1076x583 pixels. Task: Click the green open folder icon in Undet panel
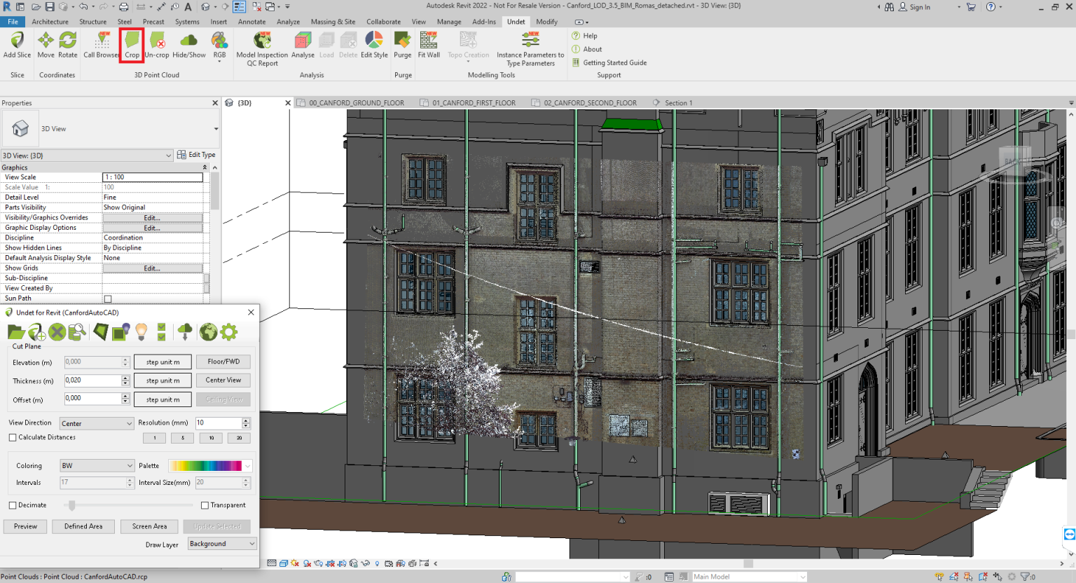click(15, 332)
